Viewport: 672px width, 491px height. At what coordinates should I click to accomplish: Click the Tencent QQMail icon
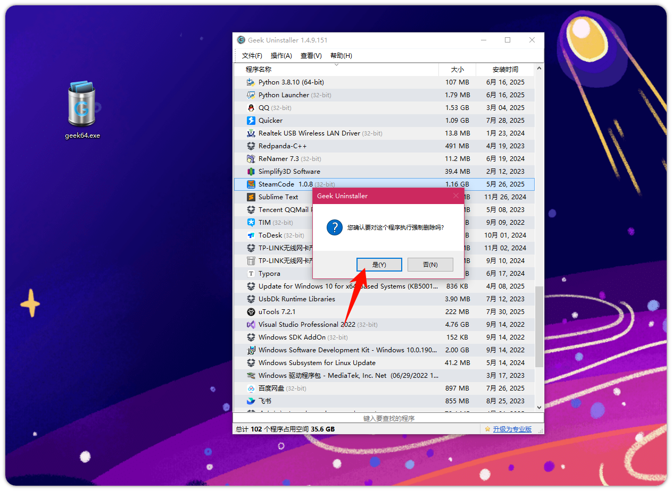click(x=251, y=210)
